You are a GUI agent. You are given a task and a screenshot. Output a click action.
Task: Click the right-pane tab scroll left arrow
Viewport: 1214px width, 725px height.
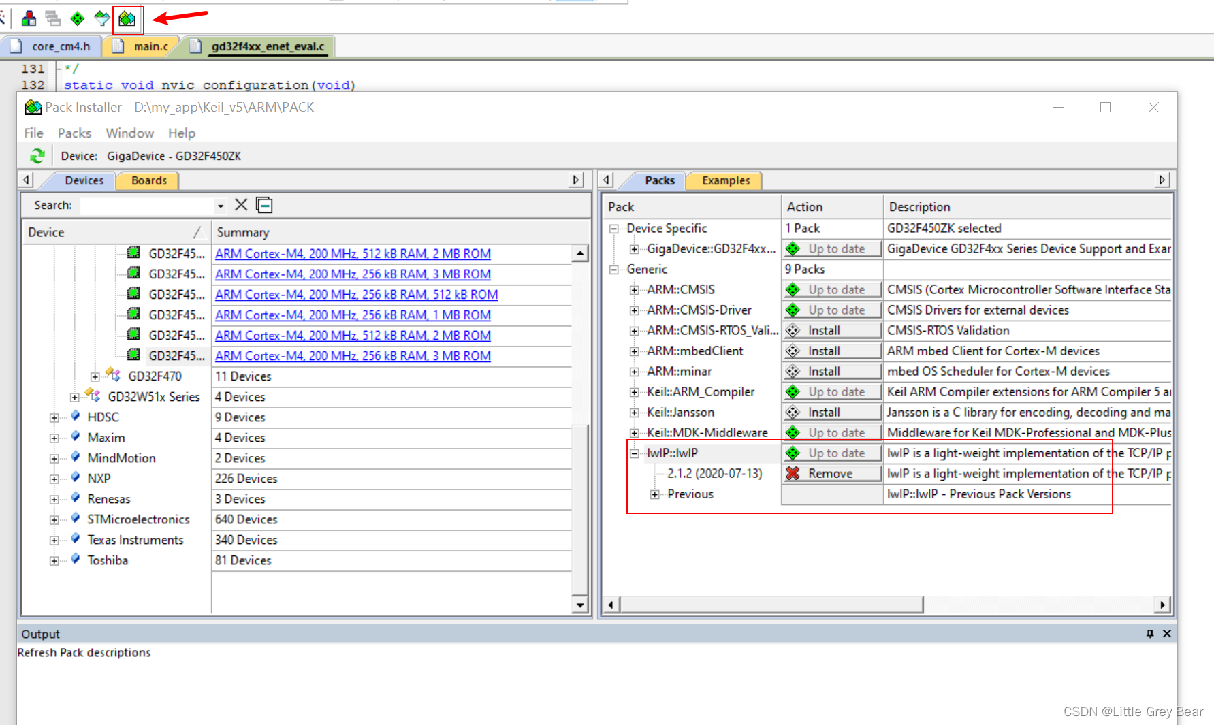click(607, 180)
